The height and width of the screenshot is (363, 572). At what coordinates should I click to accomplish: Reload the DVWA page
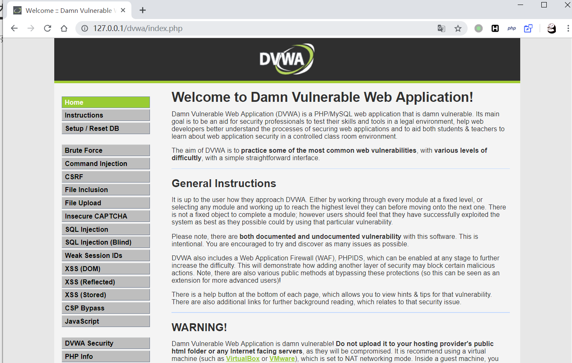pyautogui.click(x=48, y=28)
